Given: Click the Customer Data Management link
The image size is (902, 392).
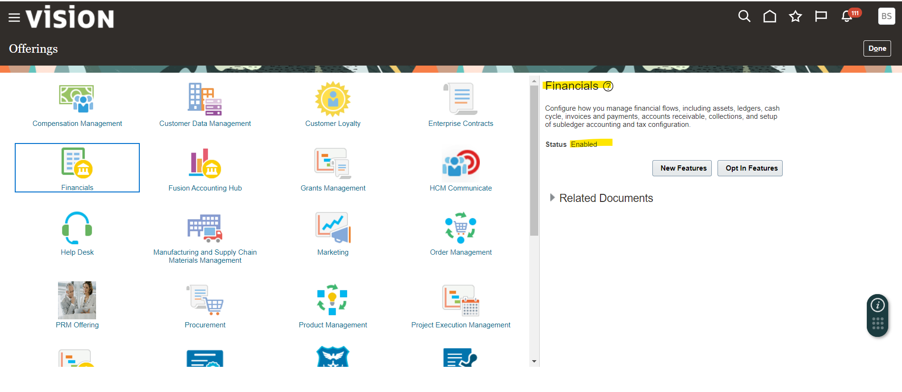Looking at the screenshot, I should 205,124.
